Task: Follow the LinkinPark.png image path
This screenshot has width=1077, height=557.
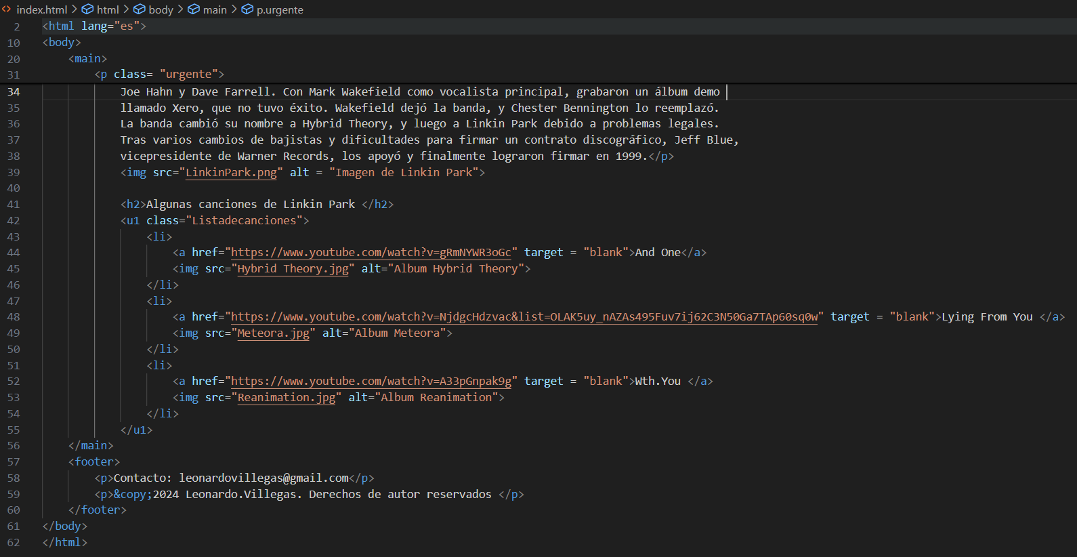Action: tap(231, 173)
